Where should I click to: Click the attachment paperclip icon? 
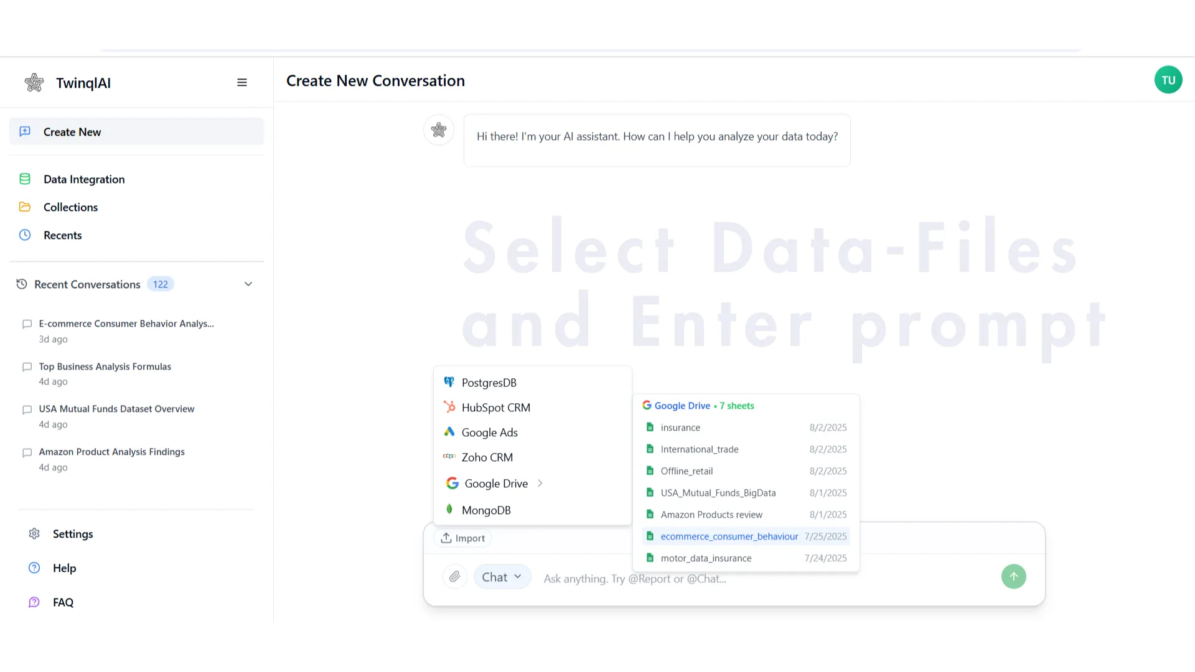coord(454,576)
